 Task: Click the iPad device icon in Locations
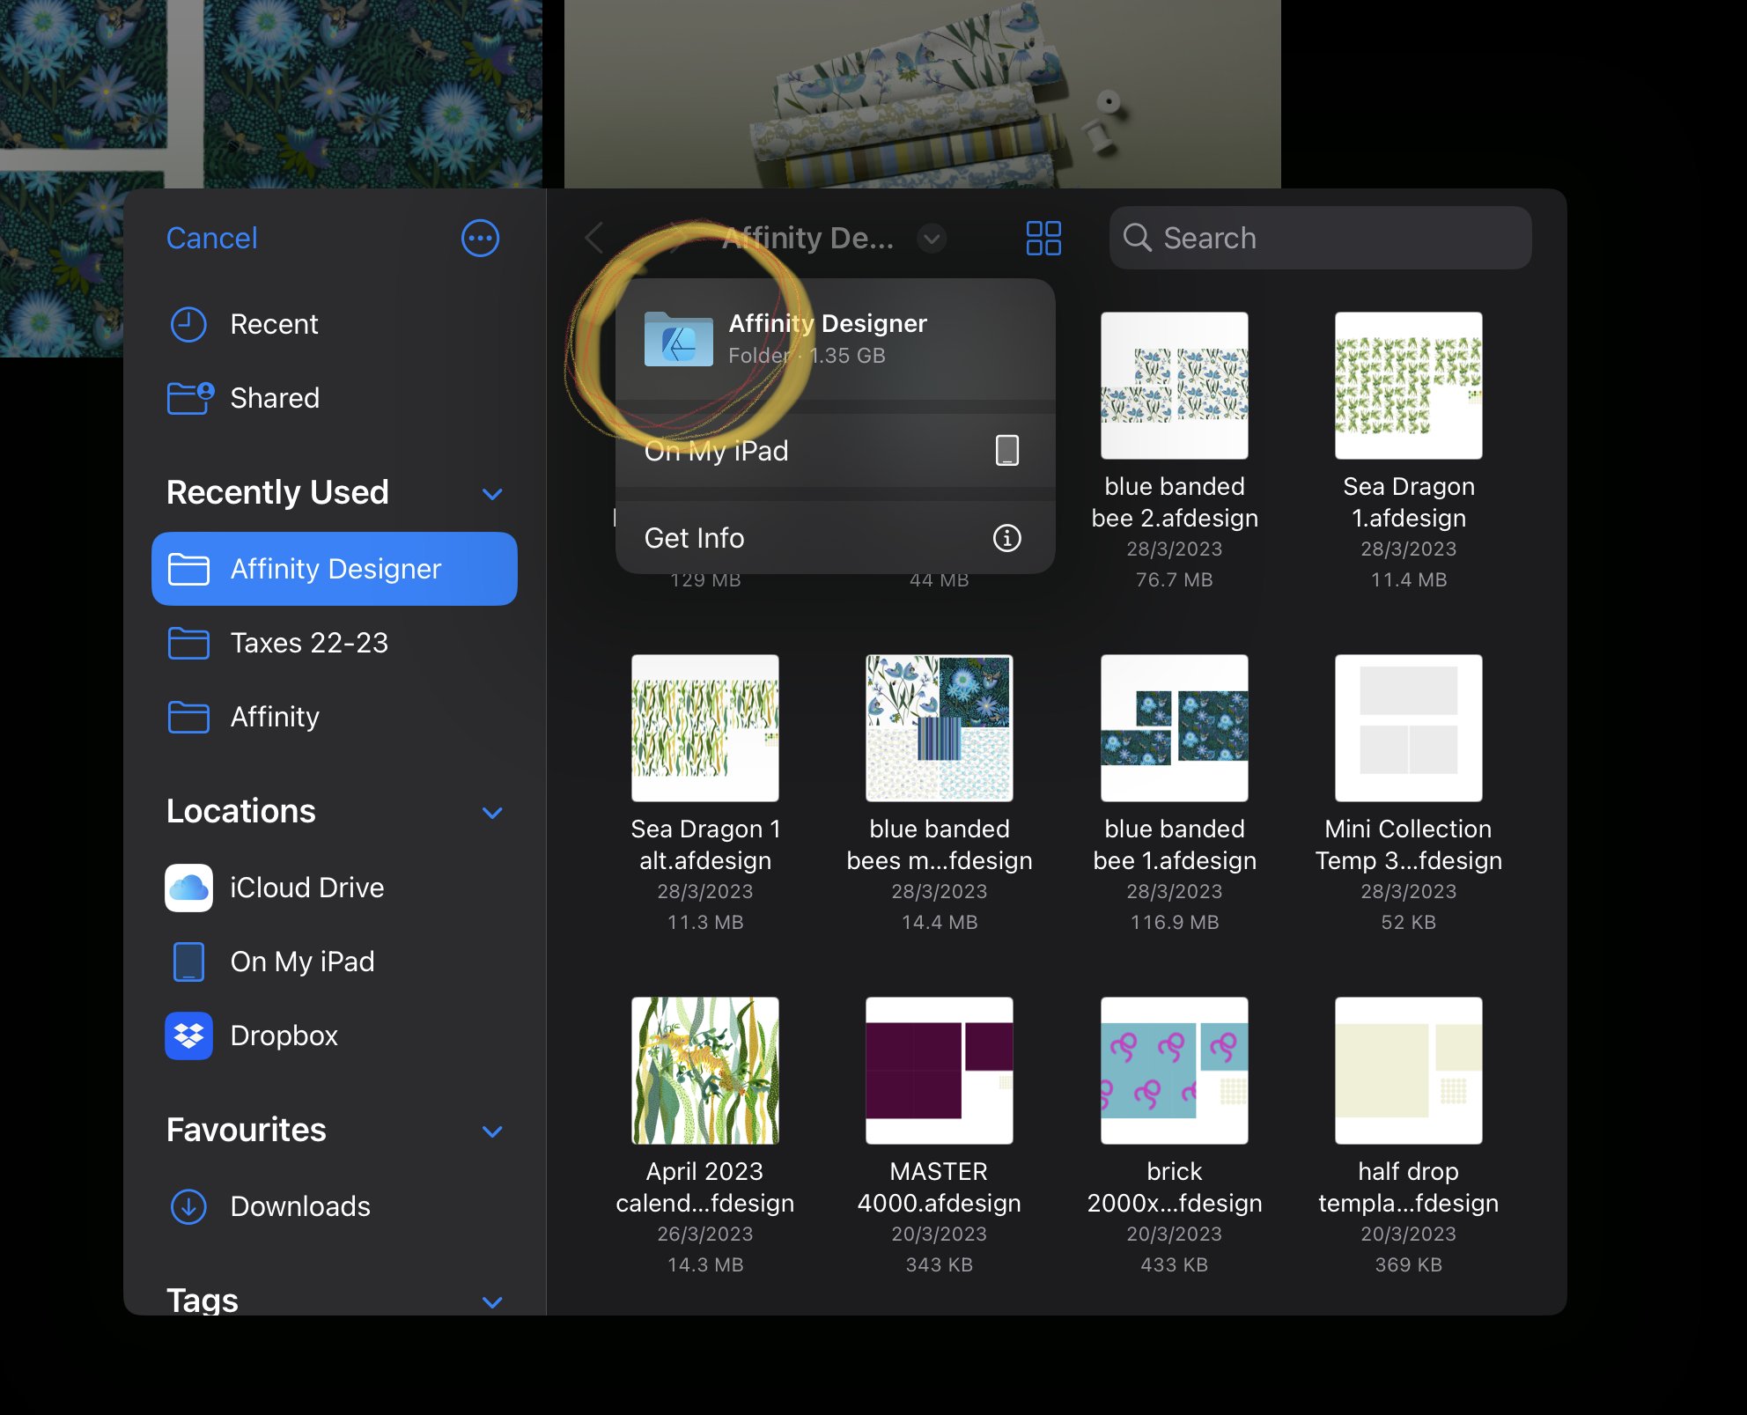[x=188, y=962]
